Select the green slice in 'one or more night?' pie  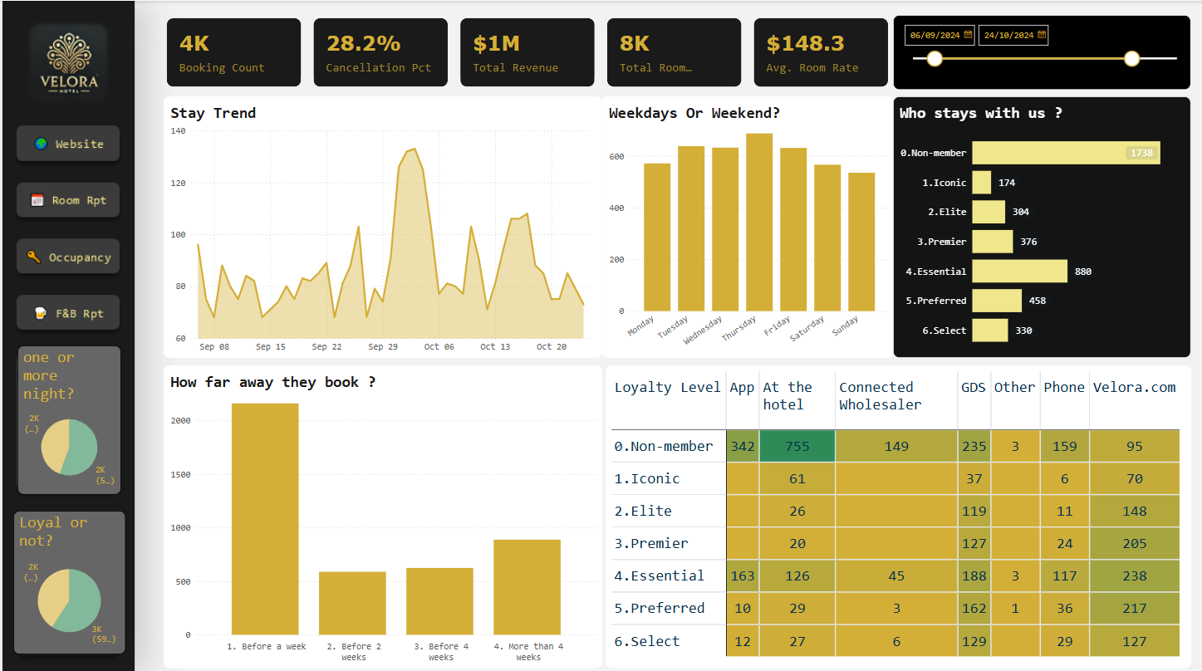83,448
